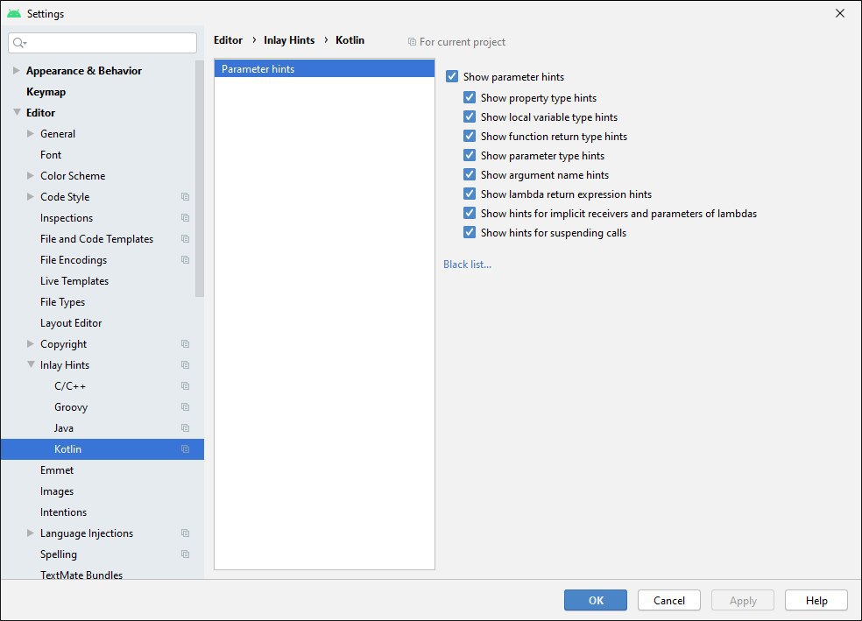Select File Types in the settings tree
This screenshot has width=862, height=621.
coord(62,301)
